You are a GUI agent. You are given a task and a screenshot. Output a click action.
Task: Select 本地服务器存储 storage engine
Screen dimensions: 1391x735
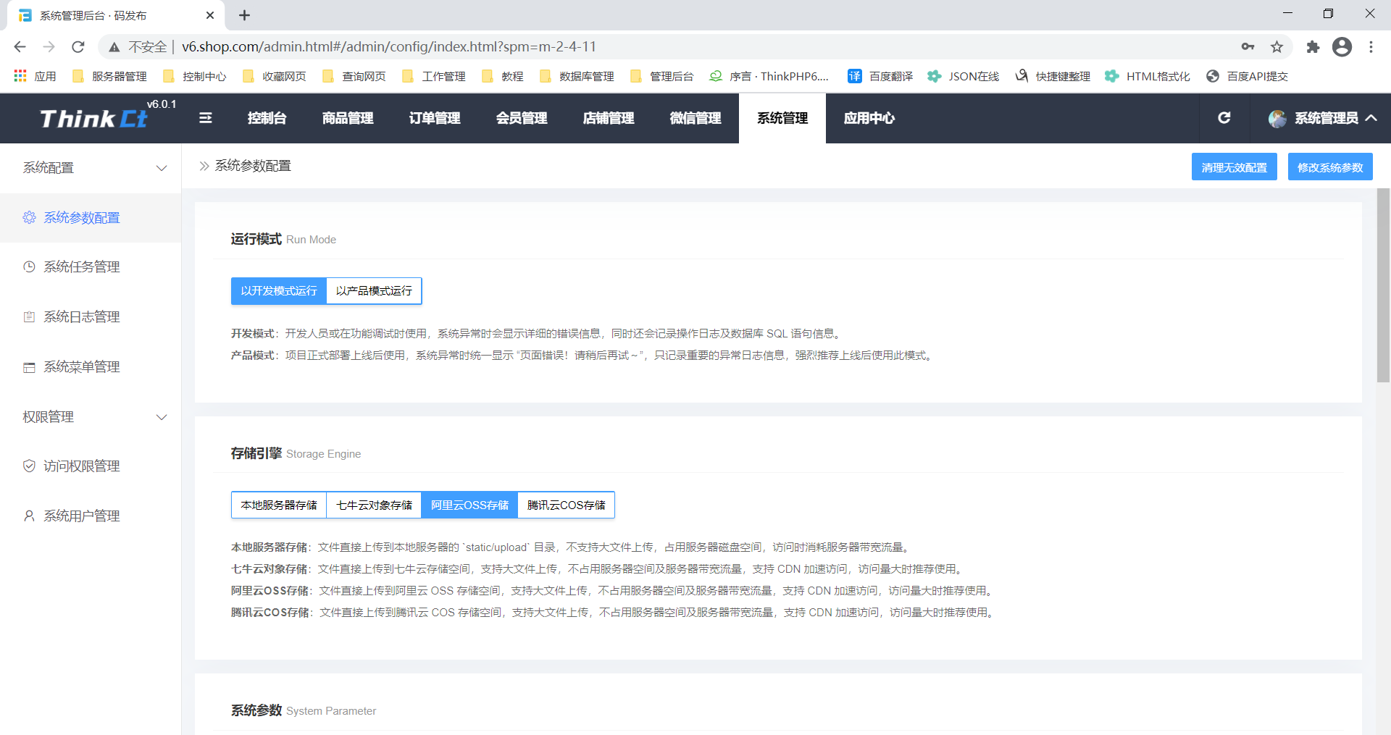coord(279,505)
